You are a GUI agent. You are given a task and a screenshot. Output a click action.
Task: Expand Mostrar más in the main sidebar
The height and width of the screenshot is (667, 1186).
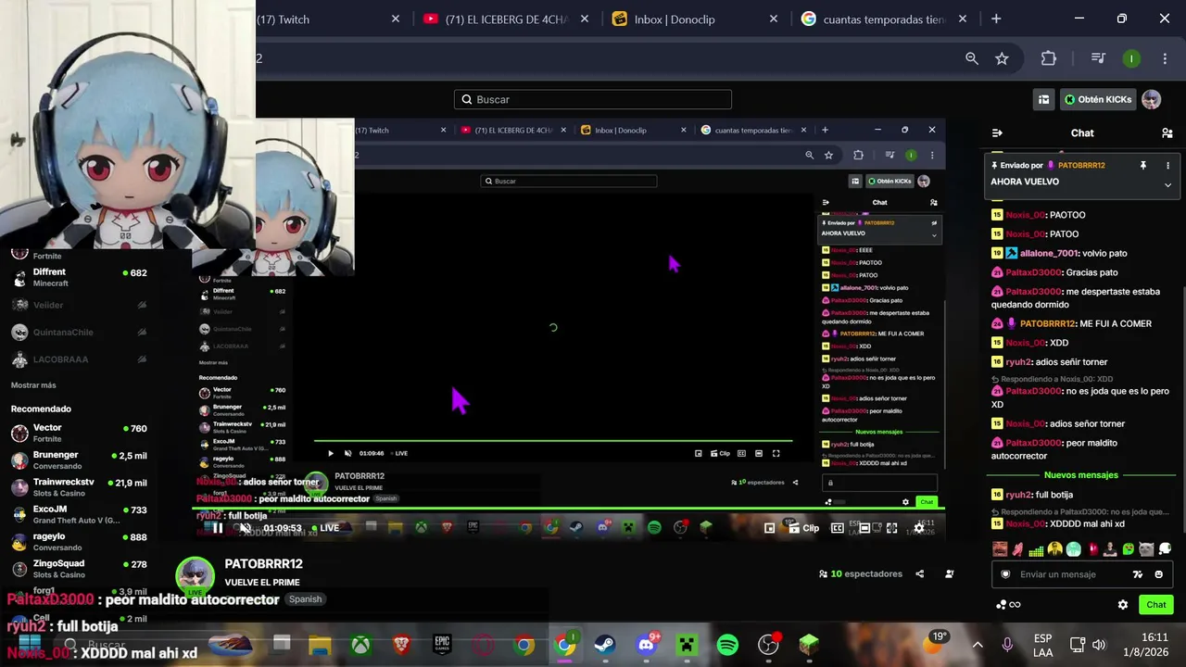[x=33, y=385]
